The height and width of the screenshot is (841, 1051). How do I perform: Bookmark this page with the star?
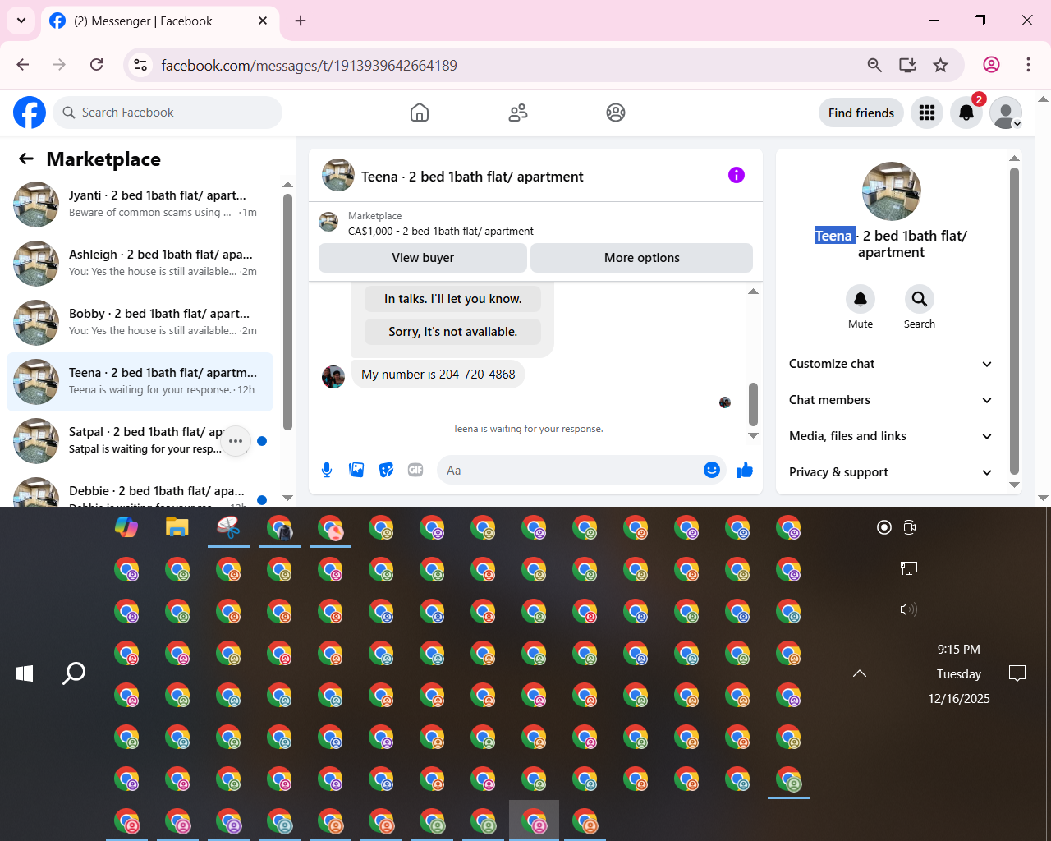coord(941,65)
